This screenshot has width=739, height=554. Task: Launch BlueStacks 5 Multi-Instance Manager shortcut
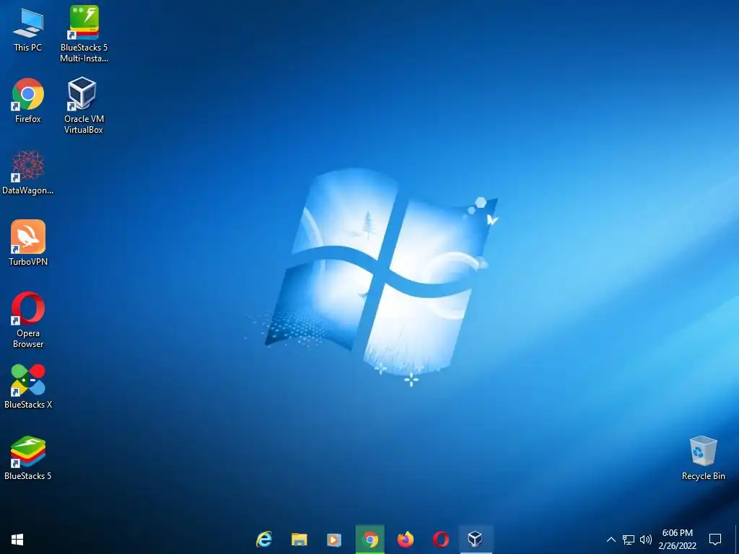click(84, 34)
